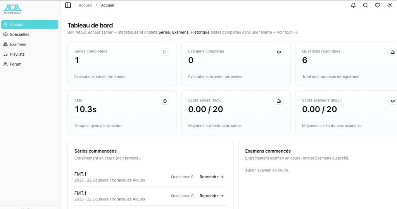Click the Accueil home icon in sidebar

pyautogui.click(x=5, y=24)
